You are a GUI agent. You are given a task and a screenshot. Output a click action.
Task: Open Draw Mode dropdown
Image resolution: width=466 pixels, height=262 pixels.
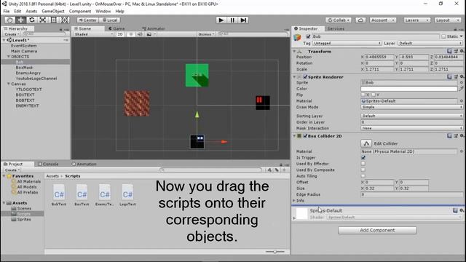(x=412, y=107)
